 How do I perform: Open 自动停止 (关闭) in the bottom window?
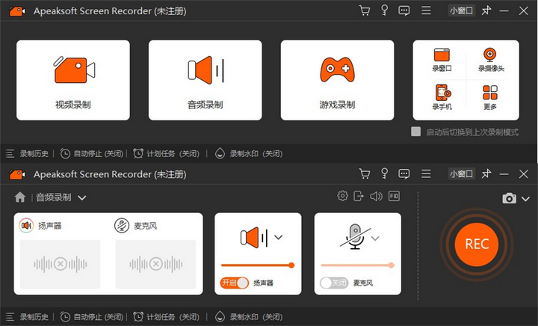tap(92, 317)
